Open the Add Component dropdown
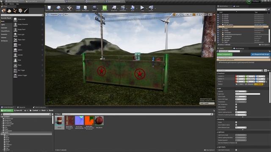Viewport: 271px width, 152px height. click(x=225, y=54)
